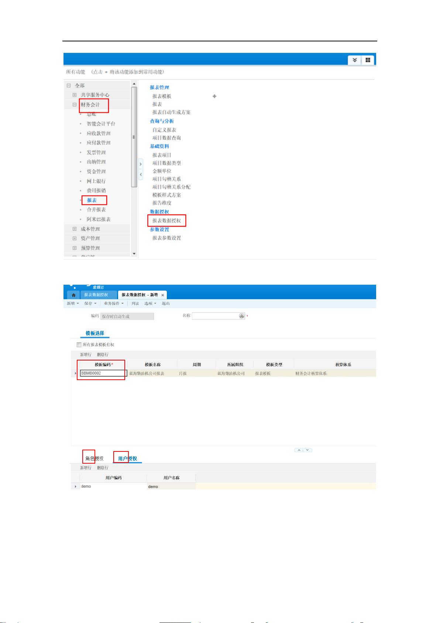Click the grid view icon in top bar
Viewport: 440px width, 623px height.
pos(368,60)
